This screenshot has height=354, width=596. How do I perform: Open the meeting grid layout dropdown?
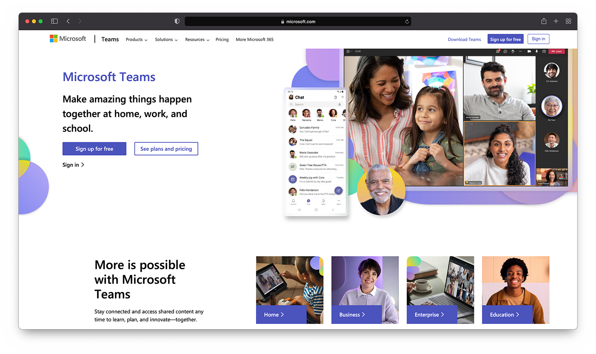pyautogui.click(x=349, y=51)
